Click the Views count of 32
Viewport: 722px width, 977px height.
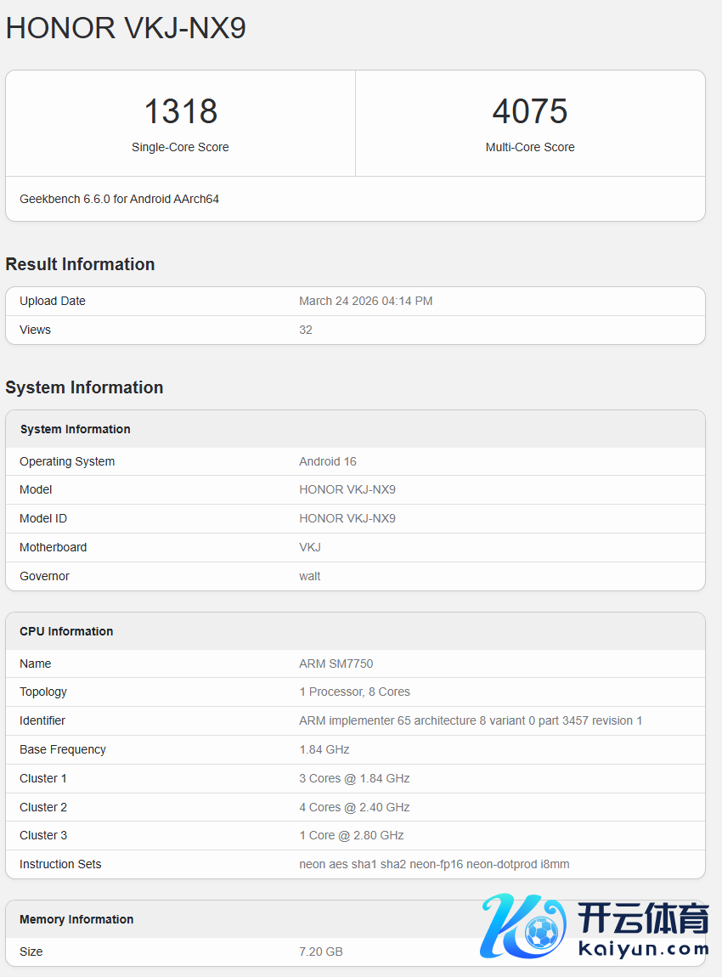(x=306, y=330)
